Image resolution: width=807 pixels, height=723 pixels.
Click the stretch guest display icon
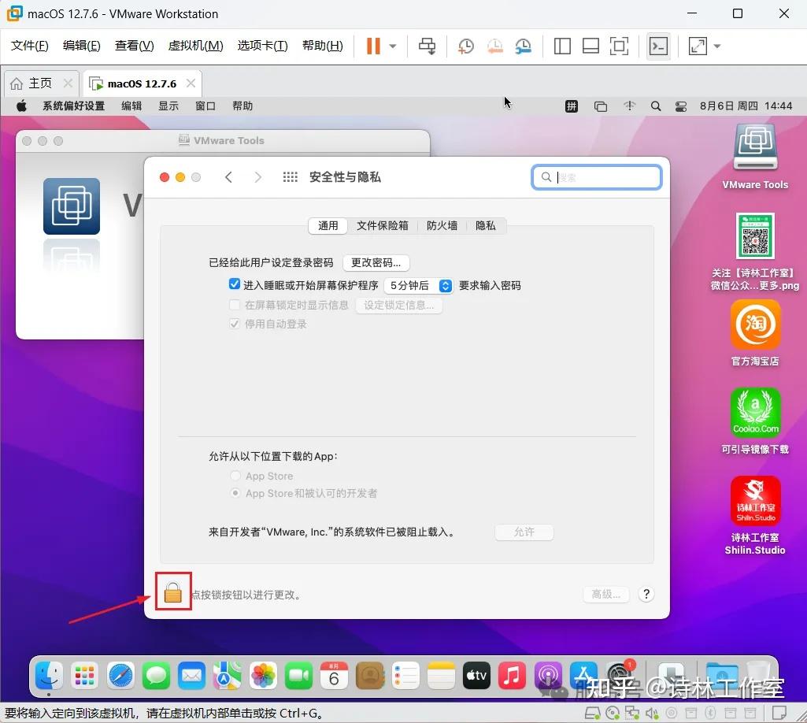(x=698, y=46)
